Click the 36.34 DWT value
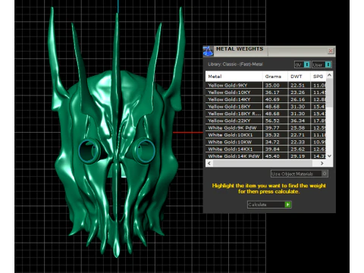The image size is (364, 273). click(x=298, y=121)
